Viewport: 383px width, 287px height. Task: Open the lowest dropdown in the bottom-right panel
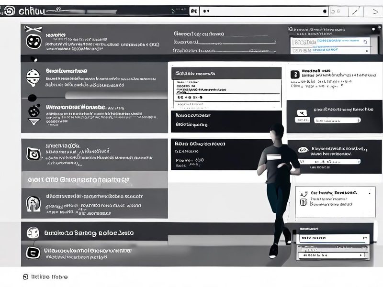click(x=333, y=255)
